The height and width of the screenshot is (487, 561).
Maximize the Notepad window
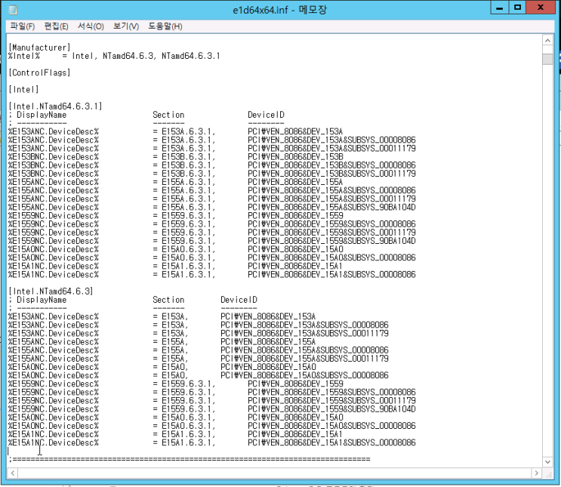click(517, 8)
